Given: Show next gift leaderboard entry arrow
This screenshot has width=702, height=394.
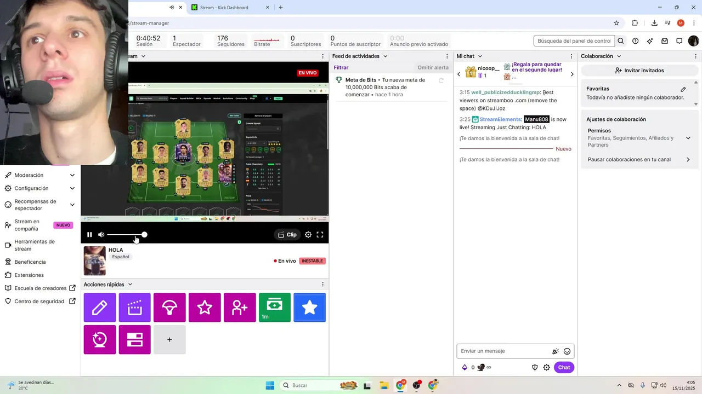Looking at the screenshot, I should tap(572, 74).
